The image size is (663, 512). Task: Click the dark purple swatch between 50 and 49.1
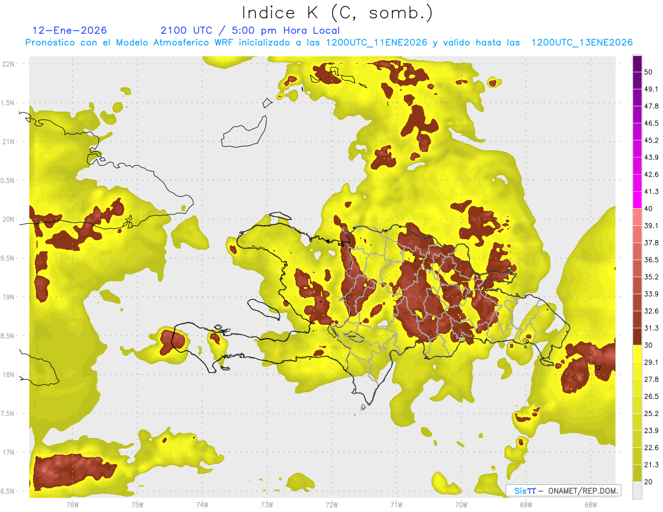coord(637,81)
